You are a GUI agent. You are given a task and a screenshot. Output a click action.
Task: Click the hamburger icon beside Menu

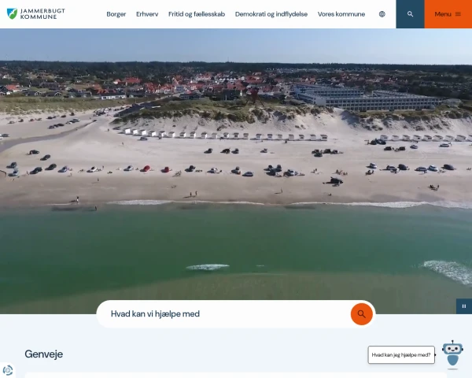[x=458, y=14]
